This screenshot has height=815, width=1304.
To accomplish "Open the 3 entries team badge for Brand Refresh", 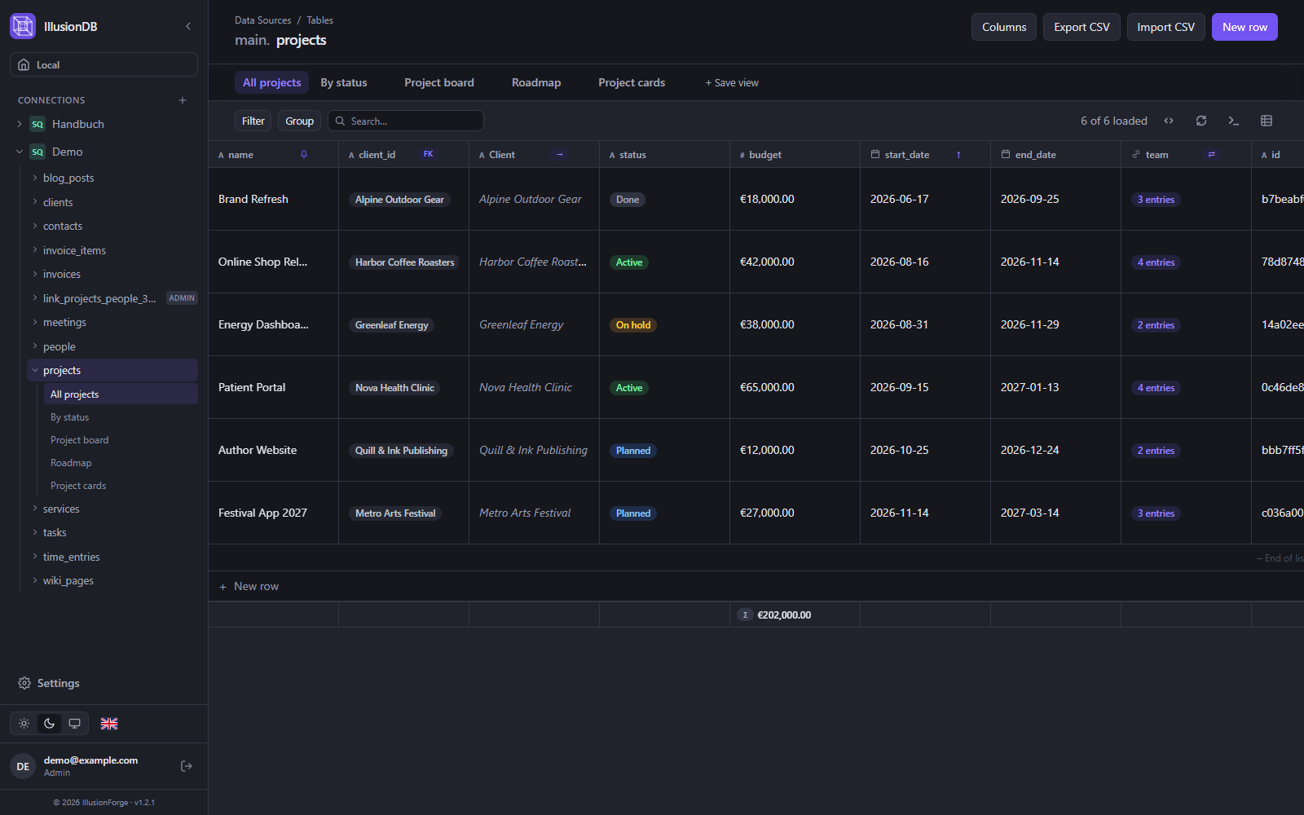I will coord(1156,200).
